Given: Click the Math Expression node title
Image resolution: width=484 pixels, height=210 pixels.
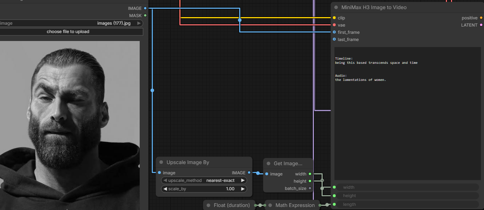Looking at the screenshot, I should pos(295,205).
